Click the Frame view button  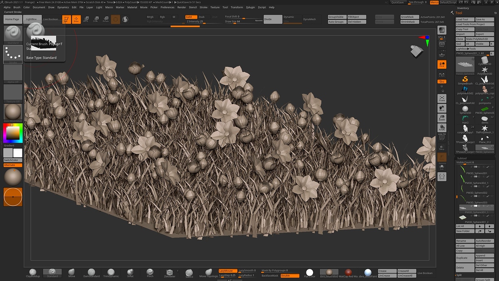coord(442,99)
